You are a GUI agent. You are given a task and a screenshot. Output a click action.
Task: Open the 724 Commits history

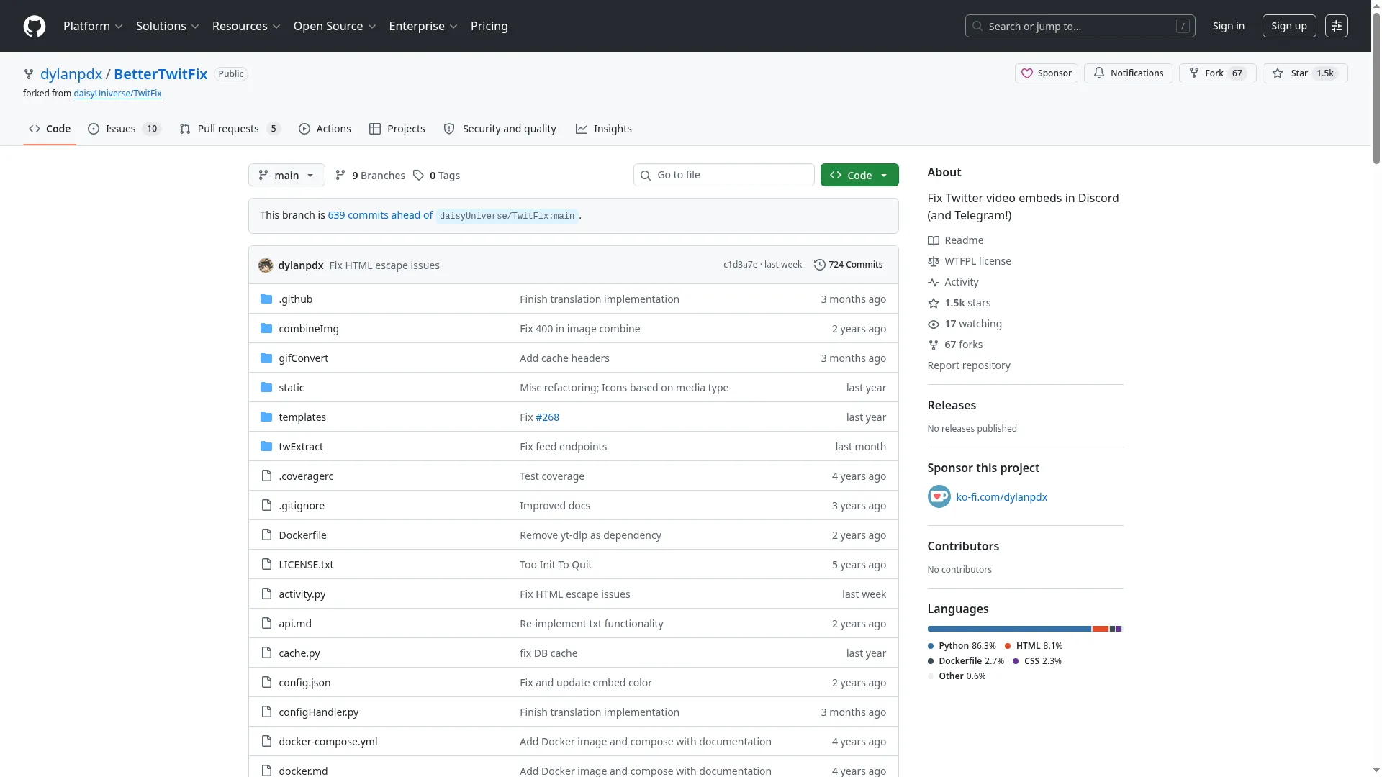coord(848,265)
